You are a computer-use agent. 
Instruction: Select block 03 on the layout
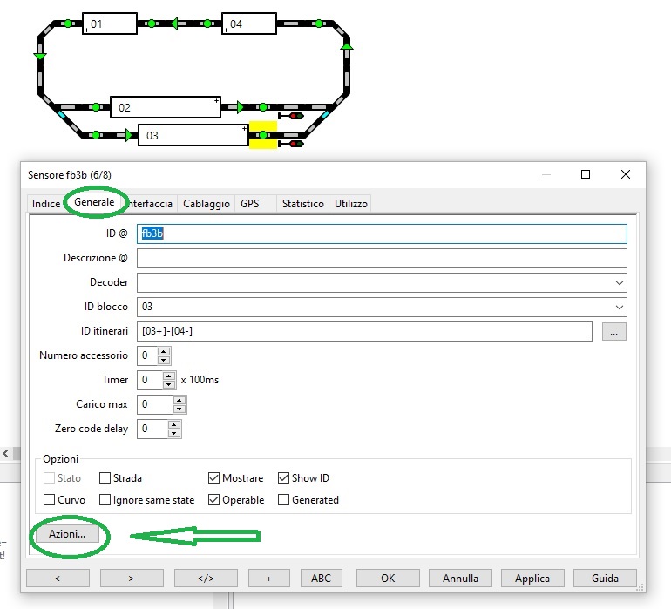193,135
